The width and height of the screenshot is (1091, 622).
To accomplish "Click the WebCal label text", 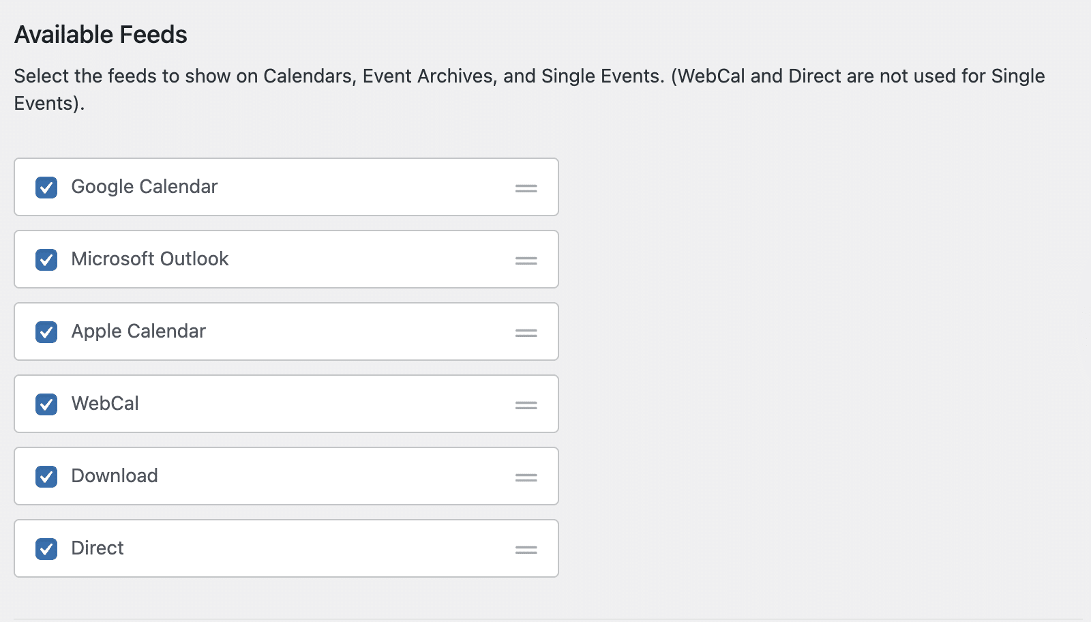I will (104, 404).
